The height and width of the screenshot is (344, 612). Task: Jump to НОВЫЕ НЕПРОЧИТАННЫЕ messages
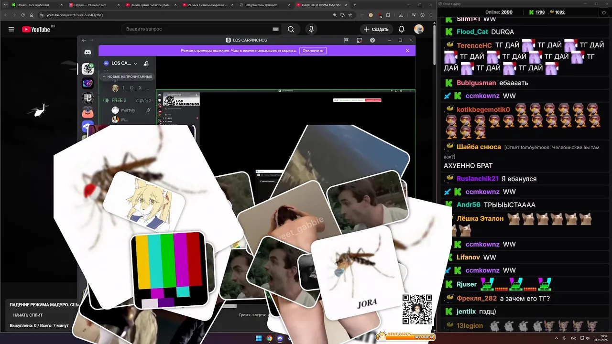127,76
